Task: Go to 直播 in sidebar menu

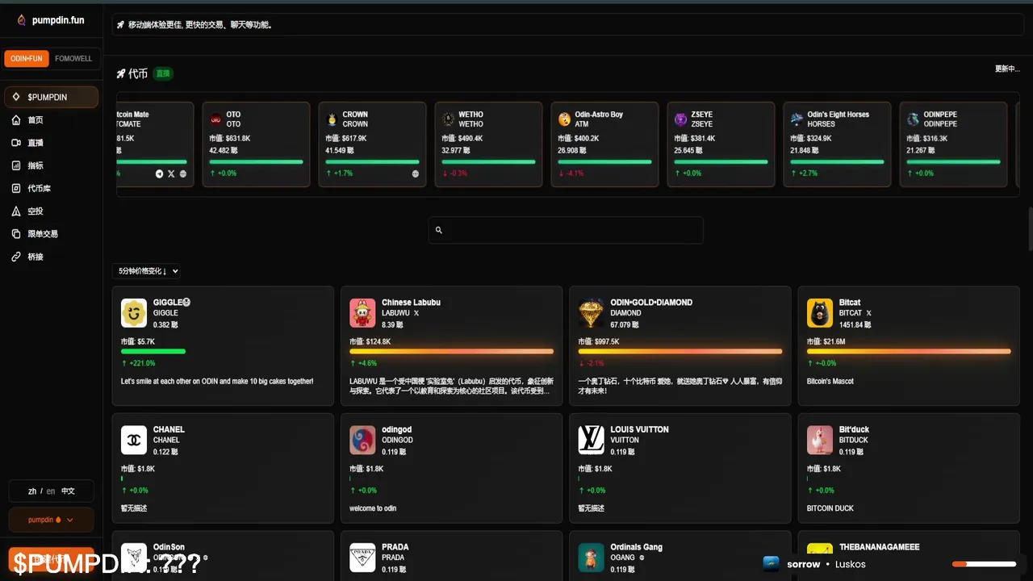Action: click(36, 143)
